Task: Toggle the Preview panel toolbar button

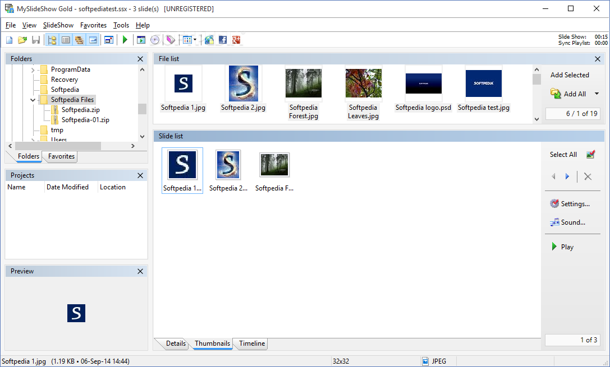Action: pos(93,40)
